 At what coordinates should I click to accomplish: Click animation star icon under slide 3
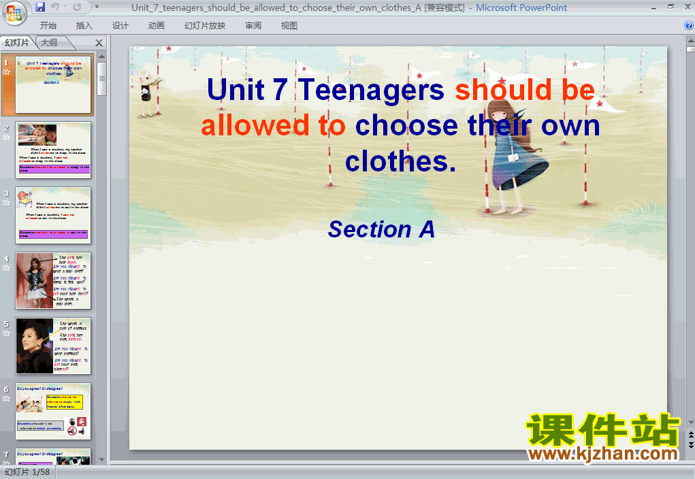(x=6, y=203)
